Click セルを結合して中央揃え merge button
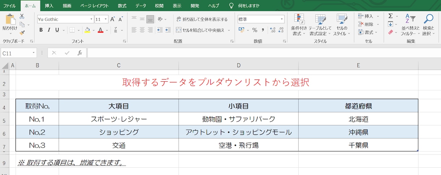Screen dimensions: 441x175 (x=200, y=30)
